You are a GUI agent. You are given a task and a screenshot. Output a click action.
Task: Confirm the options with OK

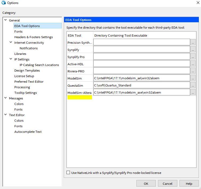146,183
